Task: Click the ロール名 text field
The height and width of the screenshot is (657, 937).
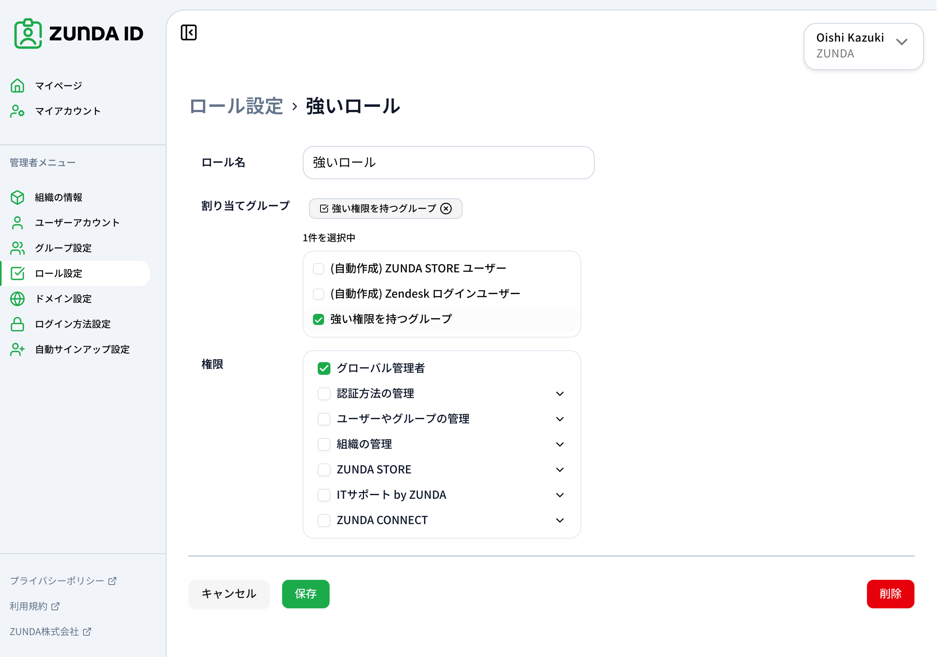Action: [x=448, y=162]
